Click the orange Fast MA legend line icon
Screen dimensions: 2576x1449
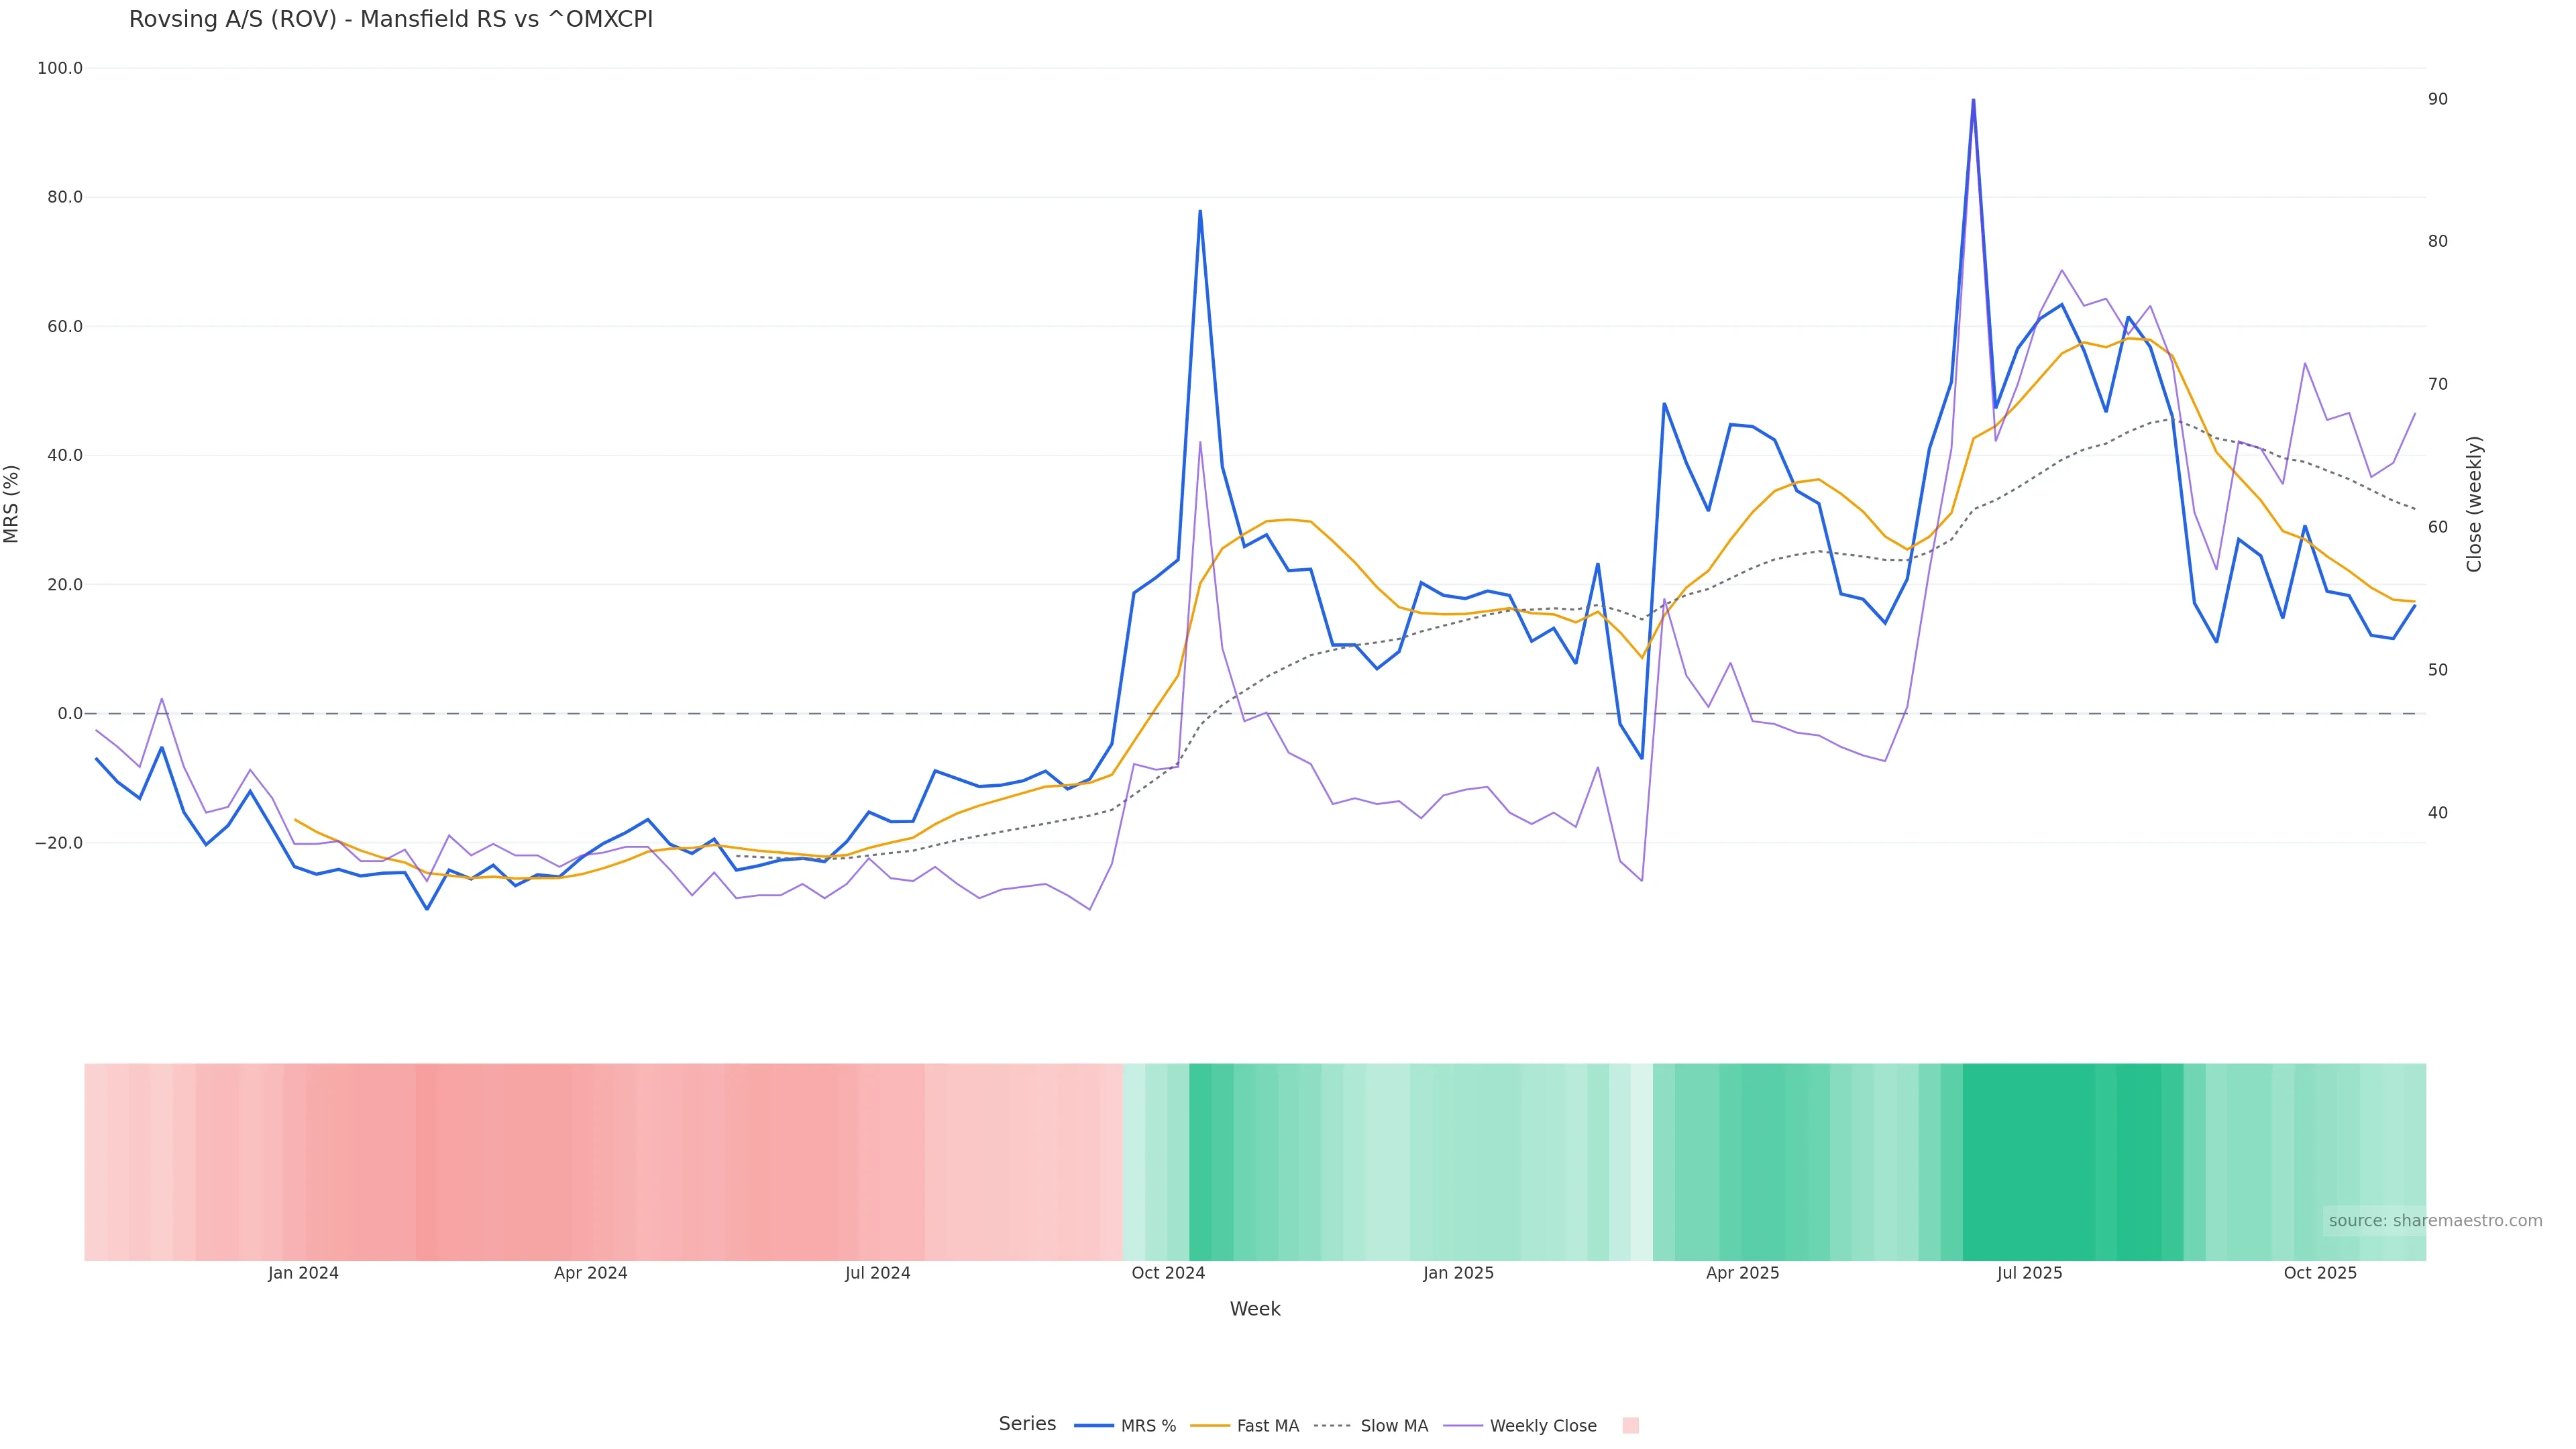1210,1426
